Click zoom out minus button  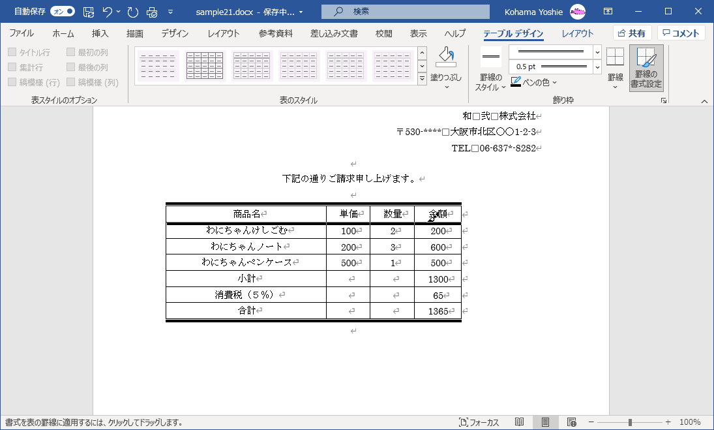(591, 422)
